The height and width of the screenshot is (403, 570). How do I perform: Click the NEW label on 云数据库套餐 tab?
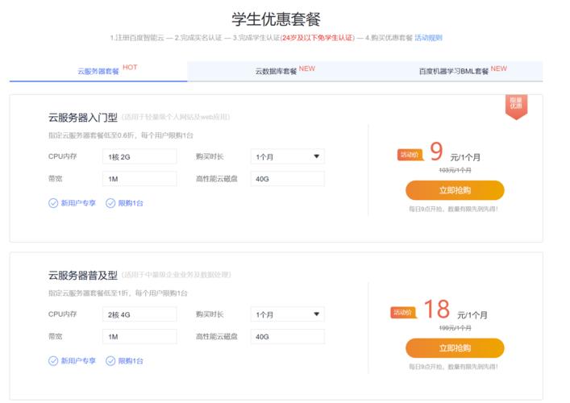pyautogui.click(x=307, y=69)
